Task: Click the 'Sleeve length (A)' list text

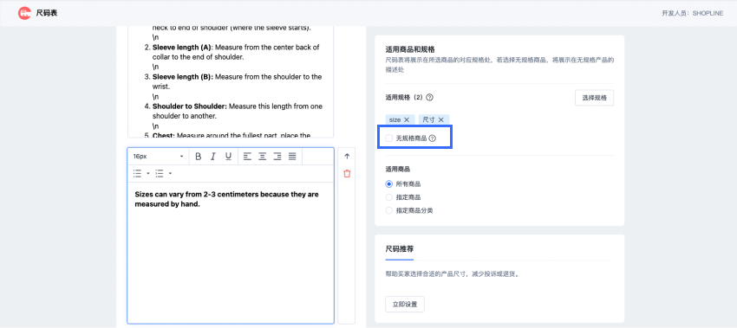Action: click(x=183, y=47)
